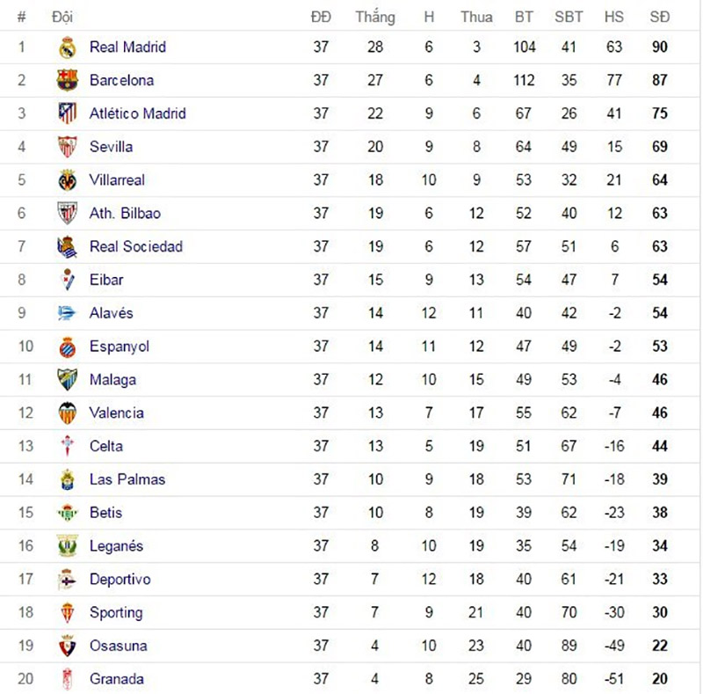Open the Granada team link
Viewport: 703px width, 694px height.
(116, 679)
